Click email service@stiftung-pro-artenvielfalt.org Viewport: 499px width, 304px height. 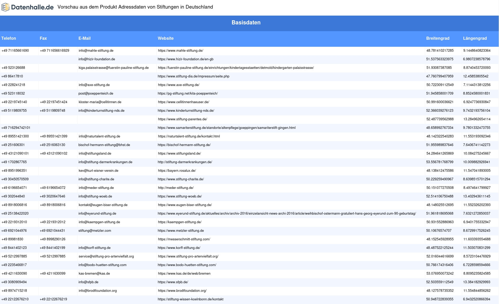(x=106, y=256)
